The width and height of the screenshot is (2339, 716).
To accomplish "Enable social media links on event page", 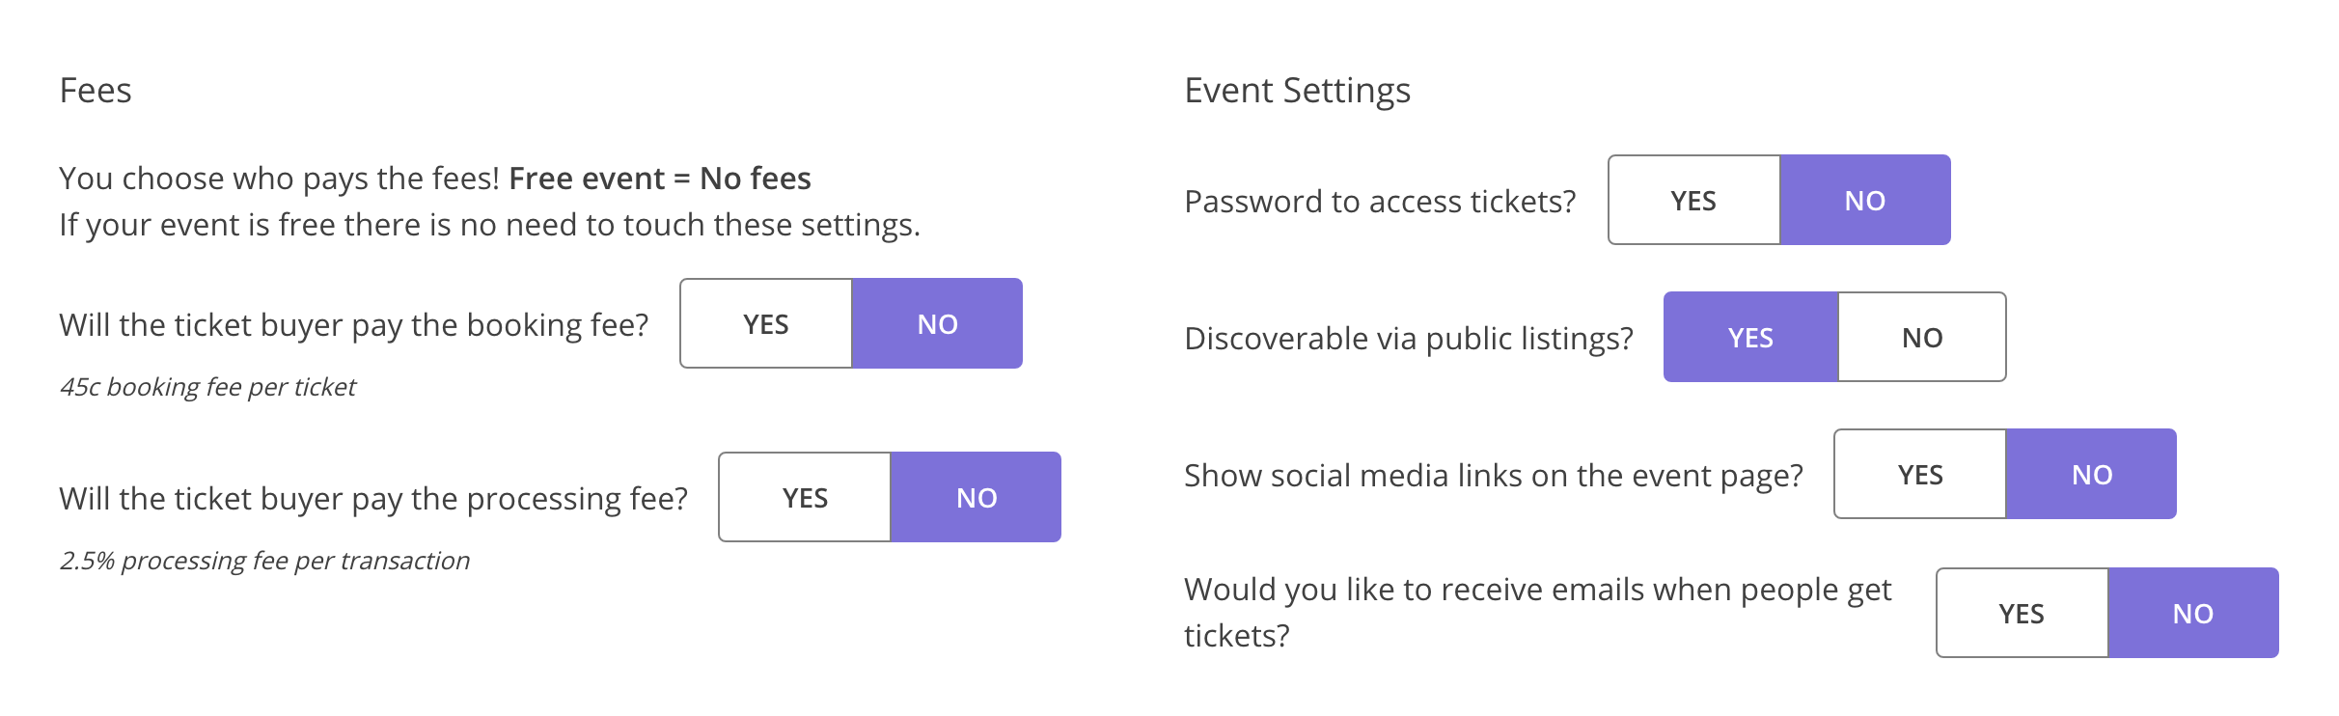I will pos(1918,474).
